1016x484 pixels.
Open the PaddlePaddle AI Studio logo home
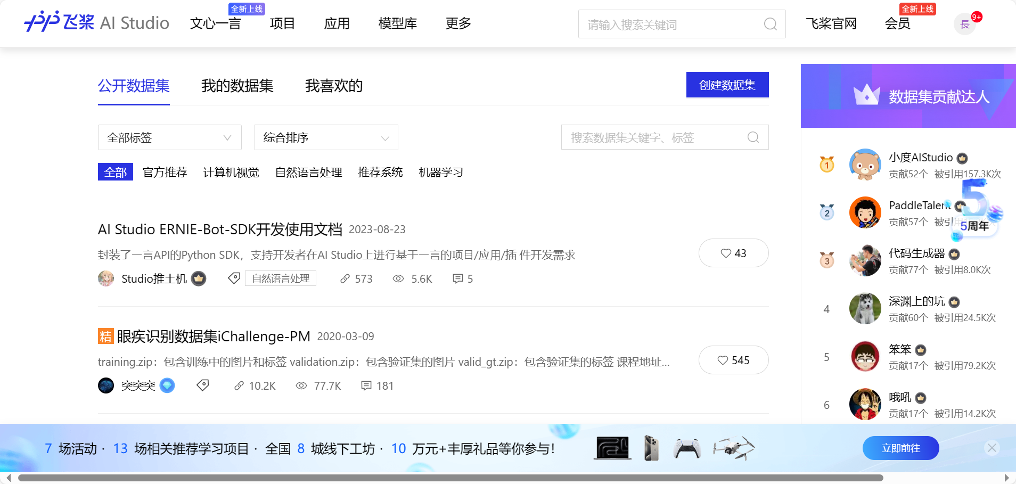[96, 22]
